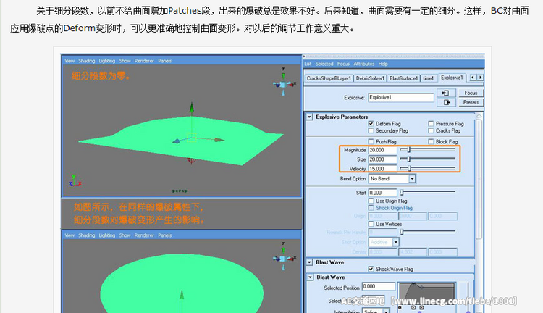Image resolution: width=543 pixels, height=313 pixels.
Task: Click the load input connection arrow icon
Action: point(446,93)
